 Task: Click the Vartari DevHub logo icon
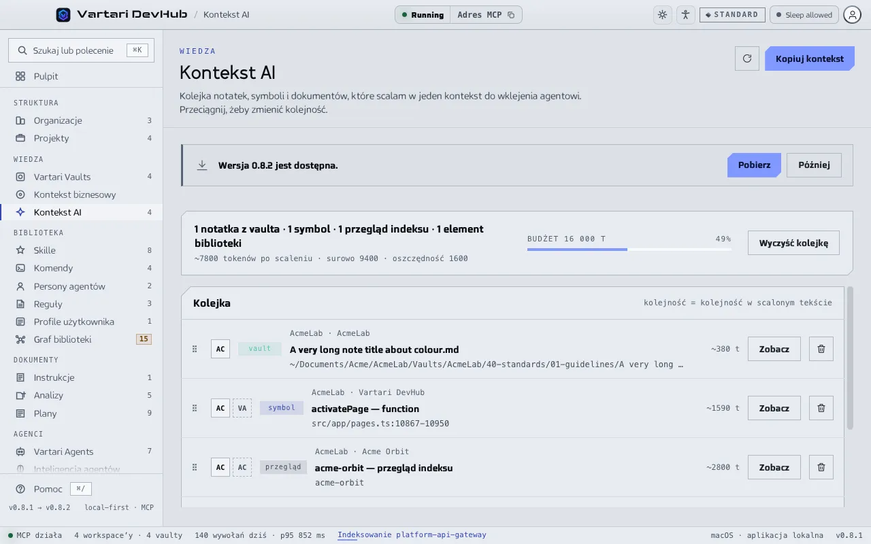pyautogui.click(x=63, y=14)
